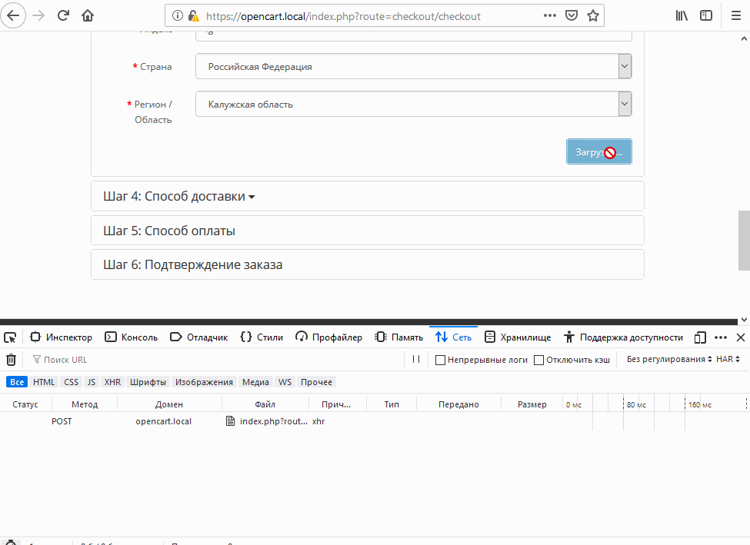Pause network log recording
Viewport: 750px width, 545px height.
point(416,359)
